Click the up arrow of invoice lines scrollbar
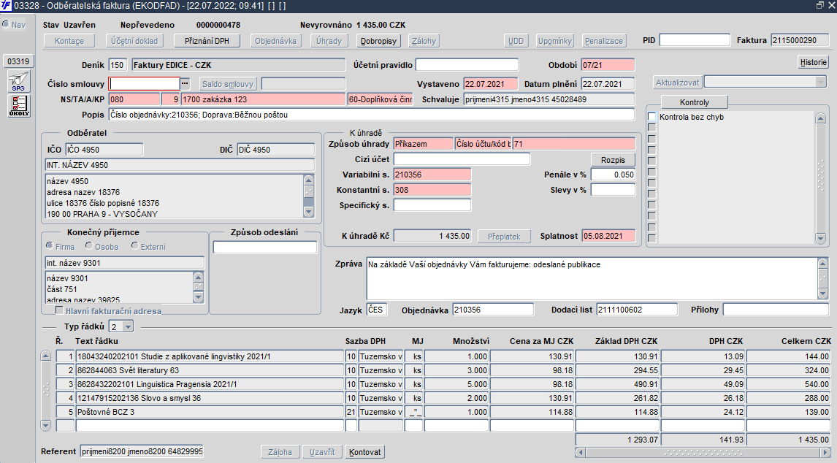Image resolution: width=837 pixels, height=463 pixels. click(x=45, y=356)
